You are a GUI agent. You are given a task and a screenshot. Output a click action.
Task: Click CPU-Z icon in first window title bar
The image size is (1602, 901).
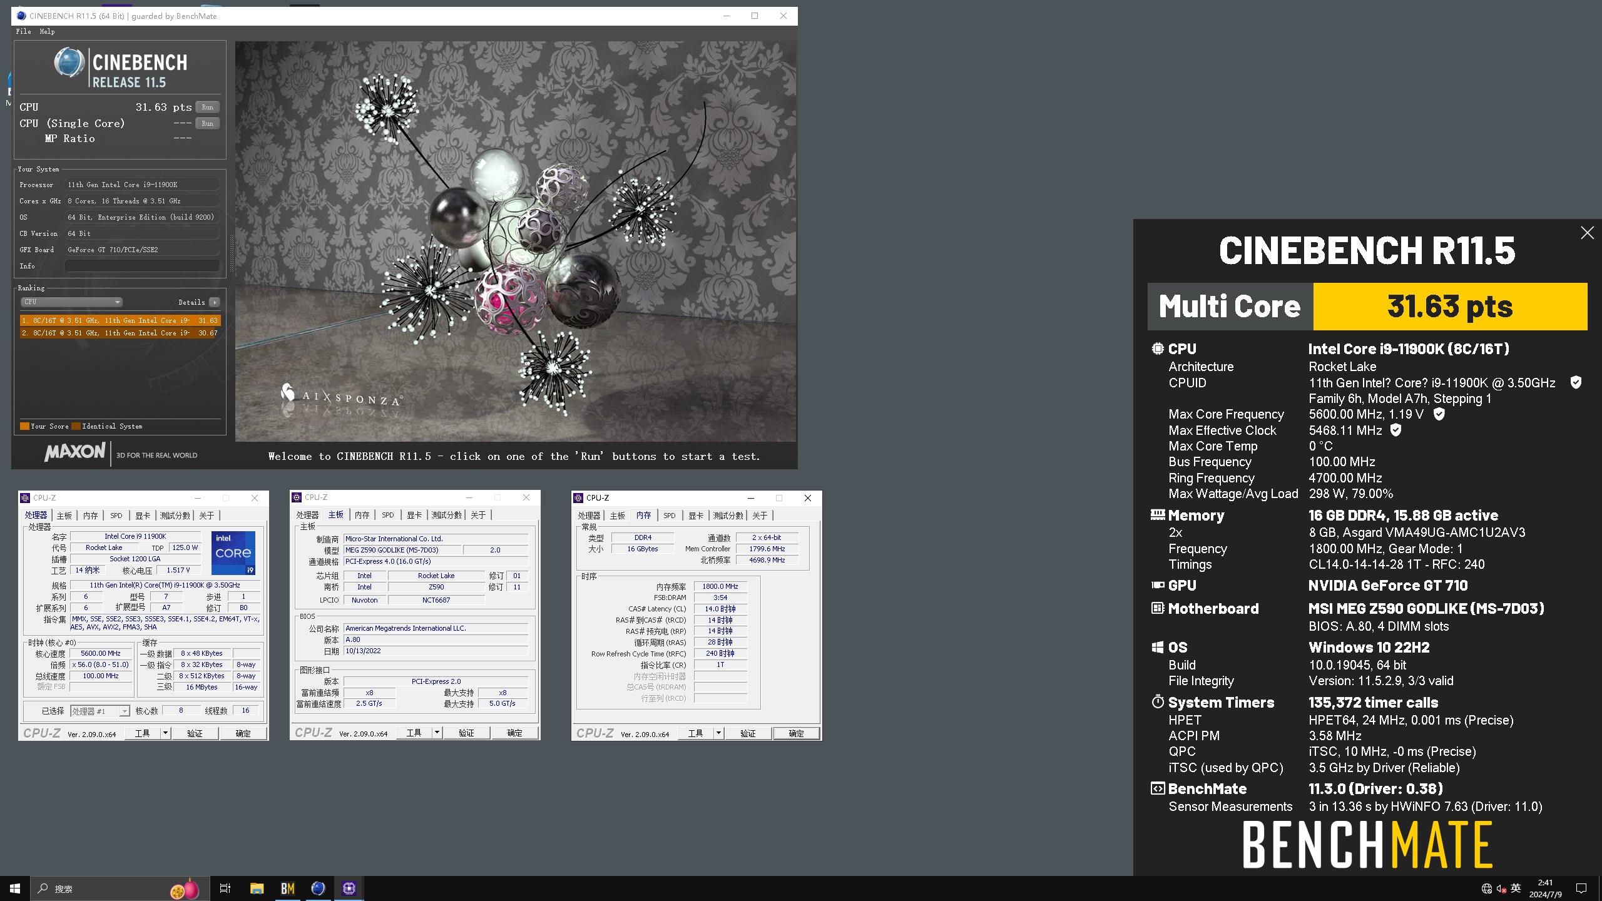pyautogui.click(x=26, y=498)
